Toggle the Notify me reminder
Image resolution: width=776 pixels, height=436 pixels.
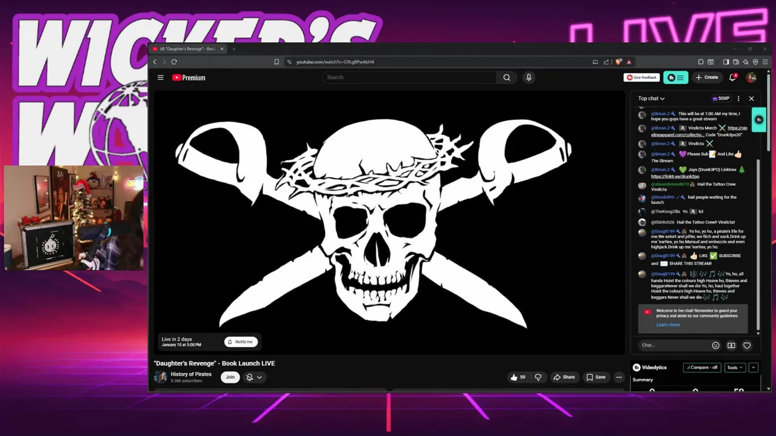coord(240,342)
